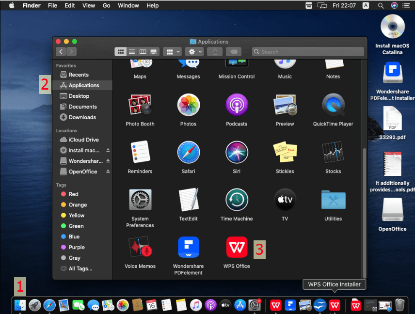The height and width of the screenshot is (314, 415).
Task: Click the Finder Search field
Action: tap(308, 51)
